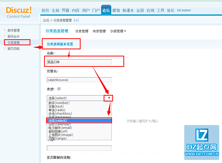Click the empty input below the dropdown list
This screenshot has height=163, width=222.
tap(79, 148)
